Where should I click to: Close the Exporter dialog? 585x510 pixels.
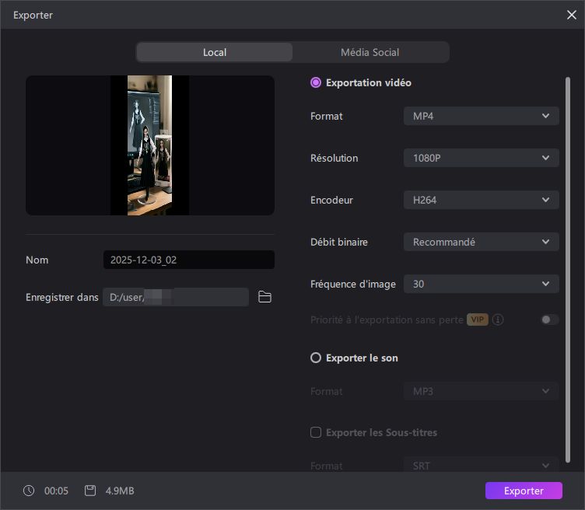pyautogui.click(x=571, y=15)
